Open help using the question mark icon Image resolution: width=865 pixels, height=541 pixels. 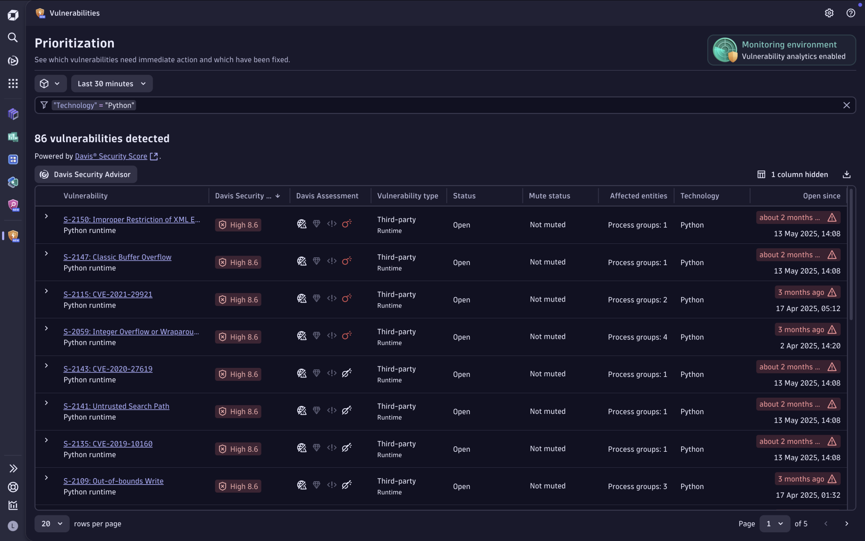[851, 13]
